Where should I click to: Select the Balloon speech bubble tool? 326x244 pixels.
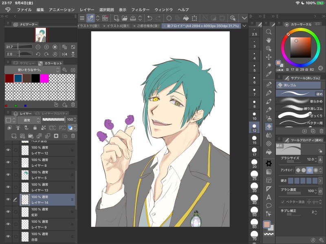(x=269, y=206)
